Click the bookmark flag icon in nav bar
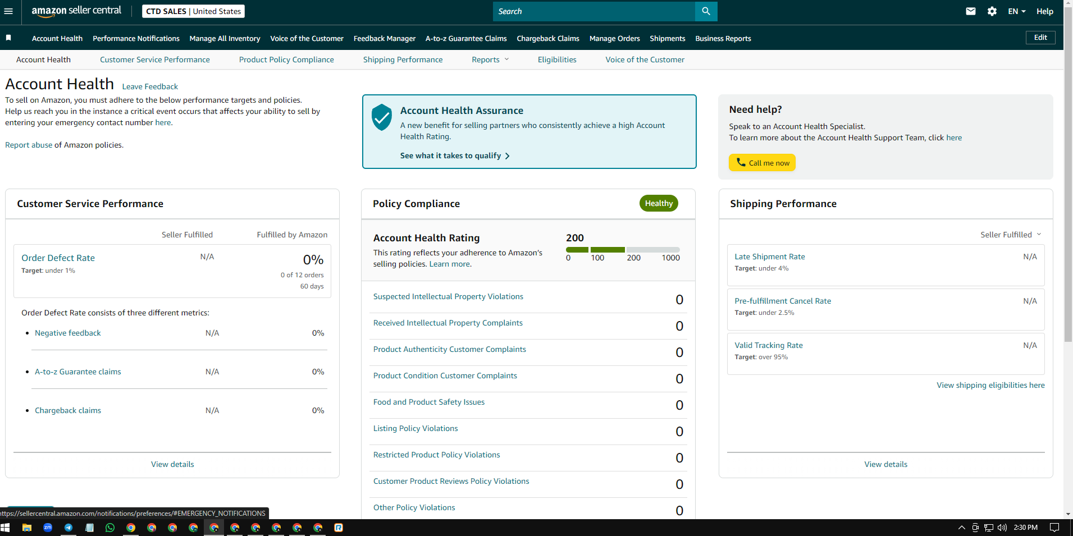Viewport: 1073px width, 536px height. pos(8,38)
